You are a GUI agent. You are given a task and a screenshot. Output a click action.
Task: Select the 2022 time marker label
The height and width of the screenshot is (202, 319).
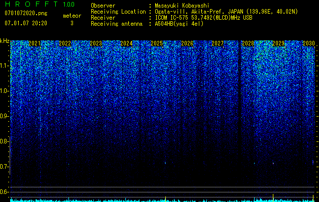click(x=65, y=43)
